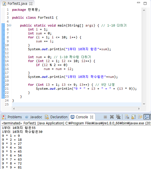
Task: Minimize the editor area
Action: click(x=139, y=3)
